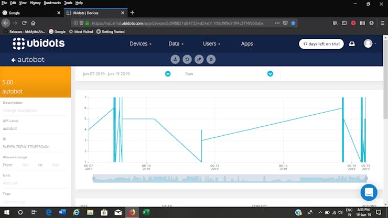Open the Windows notification center
This screenshot has height=218, width=388.
[x=379, y=212]
